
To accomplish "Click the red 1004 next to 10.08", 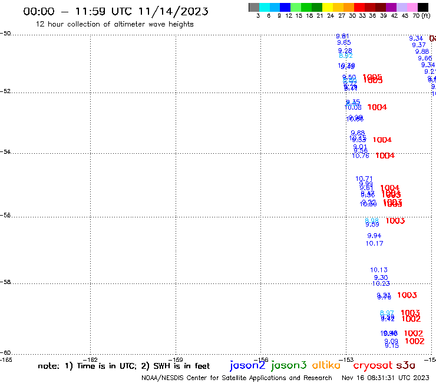I will click(x=377, y=107).
